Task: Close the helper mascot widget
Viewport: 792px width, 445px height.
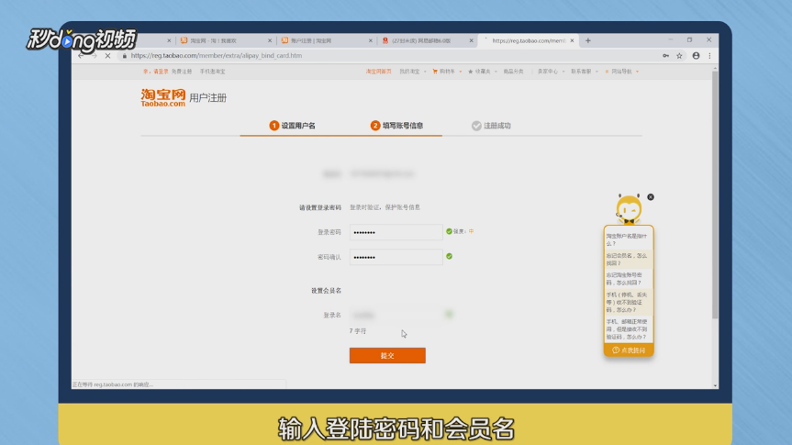Action: [651, 197]
